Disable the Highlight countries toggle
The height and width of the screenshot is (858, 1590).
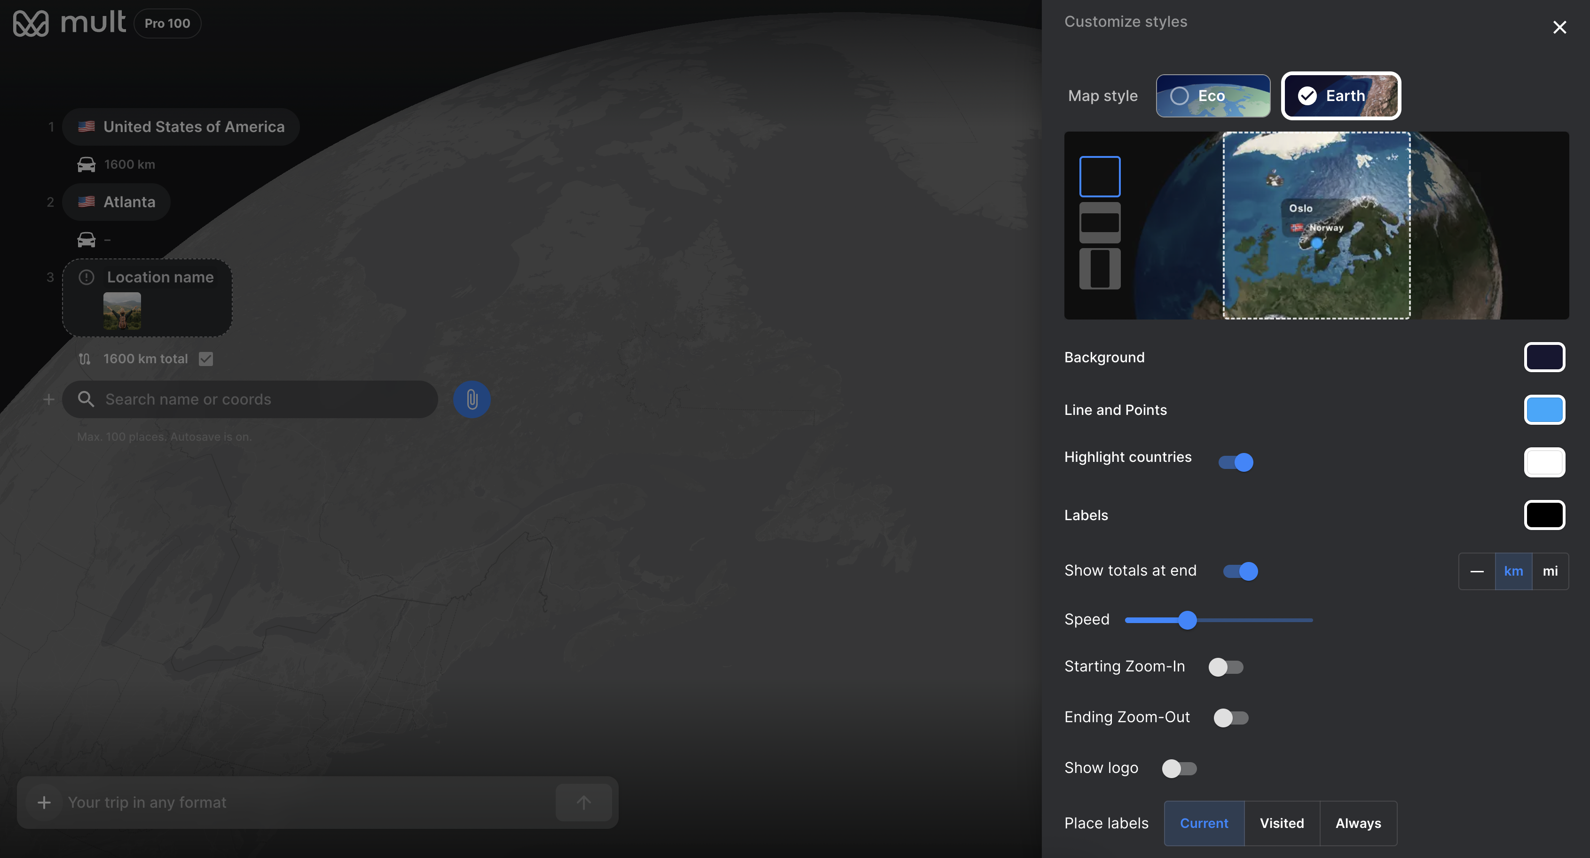(x=1236, y=461)
